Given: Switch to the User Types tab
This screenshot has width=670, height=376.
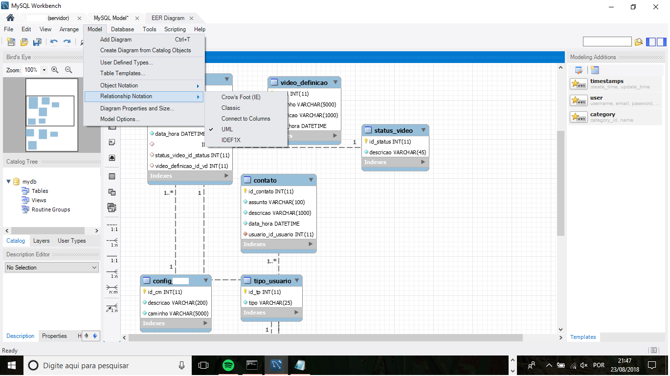Looking at the screenshot, I should pyautogui.click(x=72, y=241).
